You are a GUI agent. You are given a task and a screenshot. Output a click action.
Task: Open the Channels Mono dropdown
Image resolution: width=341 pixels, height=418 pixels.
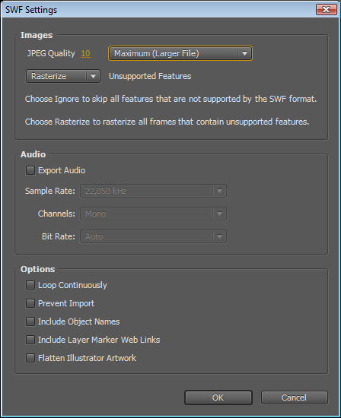(153, 214)
